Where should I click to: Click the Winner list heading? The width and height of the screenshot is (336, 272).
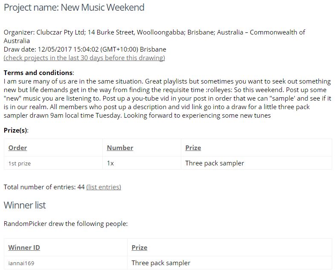[25, 205]
